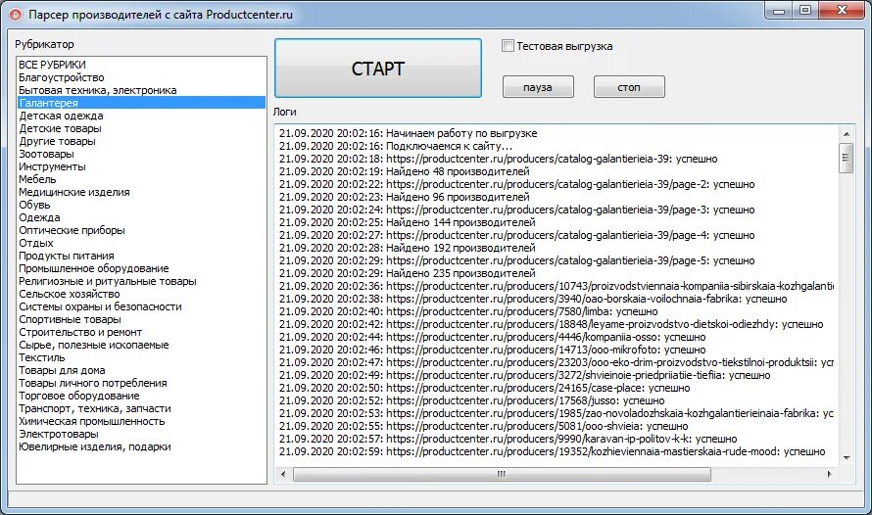Click the vertical scrollbar thumb in logs

click(847, 158)
